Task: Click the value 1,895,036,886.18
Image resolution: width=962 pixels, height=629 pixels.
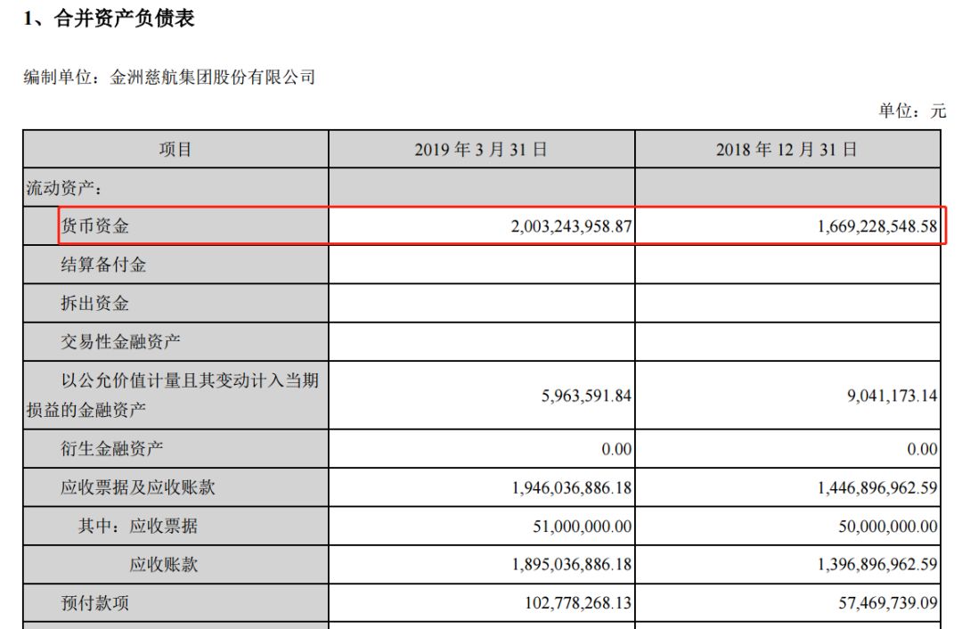Action: (571, 565)
